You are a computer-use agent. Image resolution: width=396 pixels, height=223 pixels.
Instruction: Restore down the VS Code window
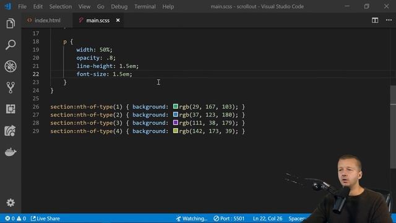(367, 6)
